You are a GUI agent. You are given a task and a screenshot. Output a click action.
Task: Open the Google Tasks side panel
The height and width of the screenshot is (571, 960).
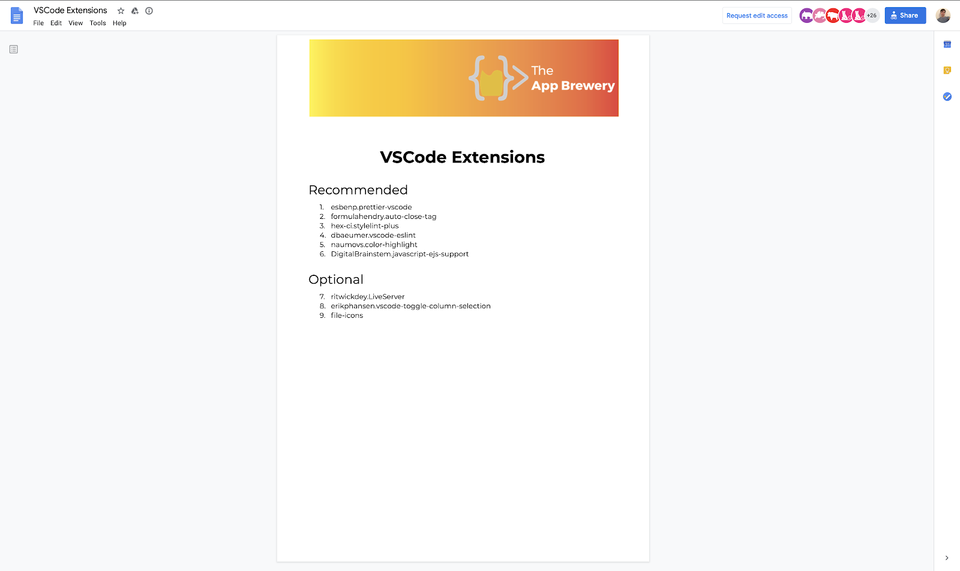click(947, 97)
